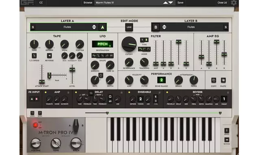Click the Copy icon

(214, 80)
